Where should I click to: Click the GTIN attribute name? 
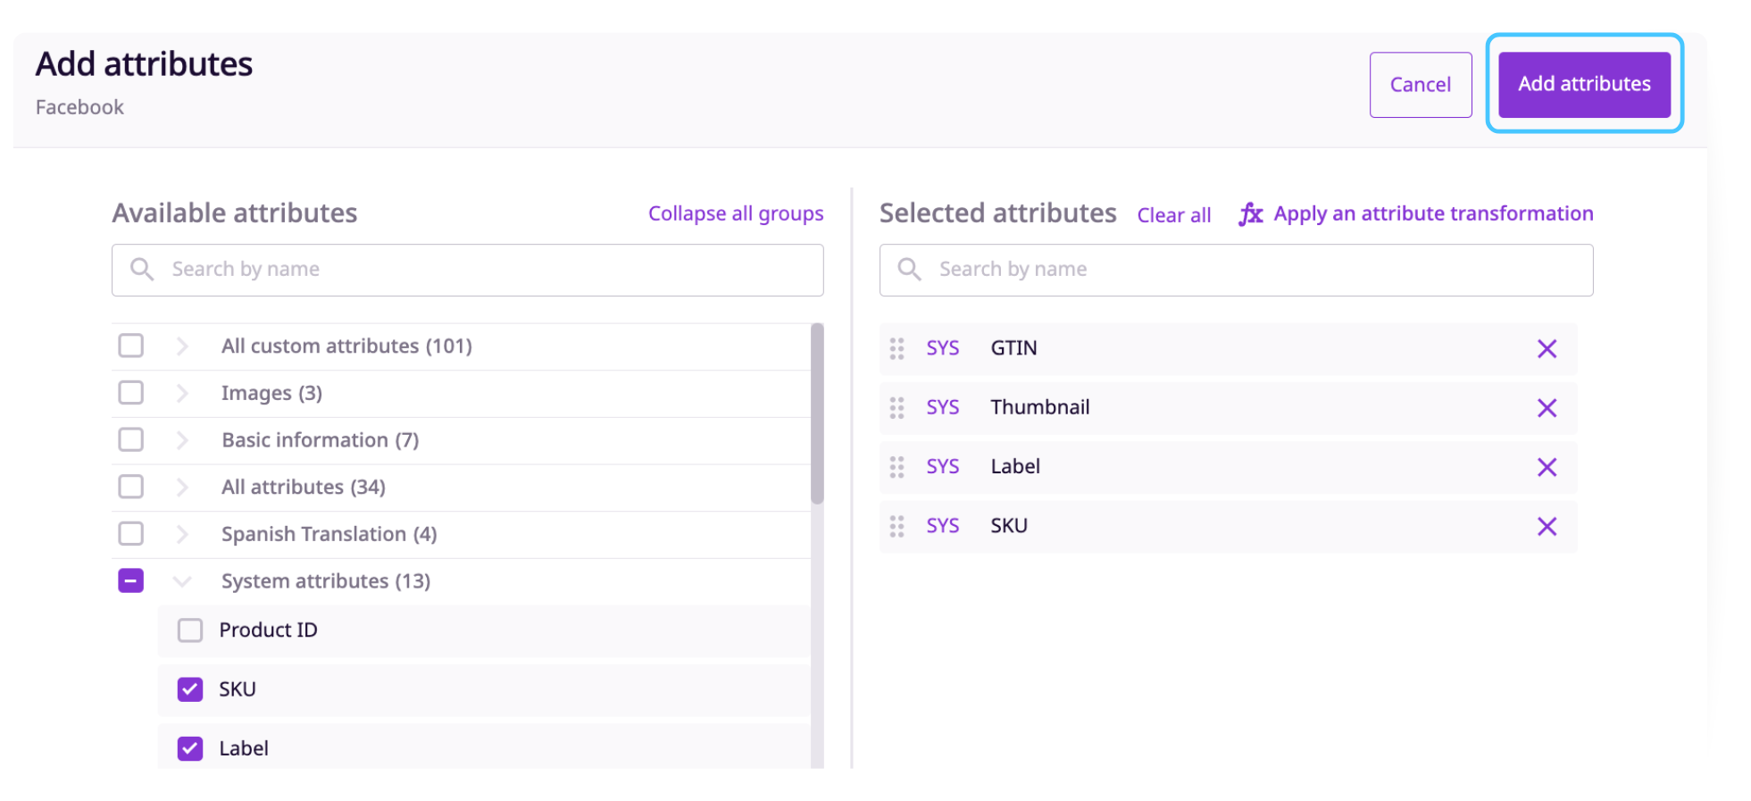pos(1013,348)
